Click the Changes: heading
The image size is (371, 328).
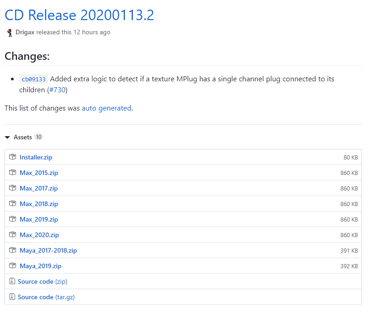tap(27, 56)
